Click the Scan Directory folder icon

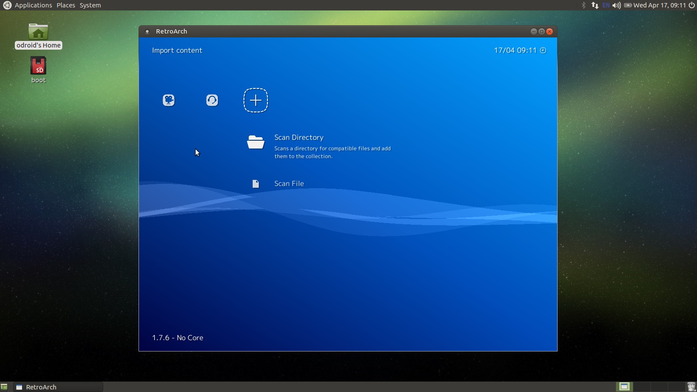tap(256, 142)
